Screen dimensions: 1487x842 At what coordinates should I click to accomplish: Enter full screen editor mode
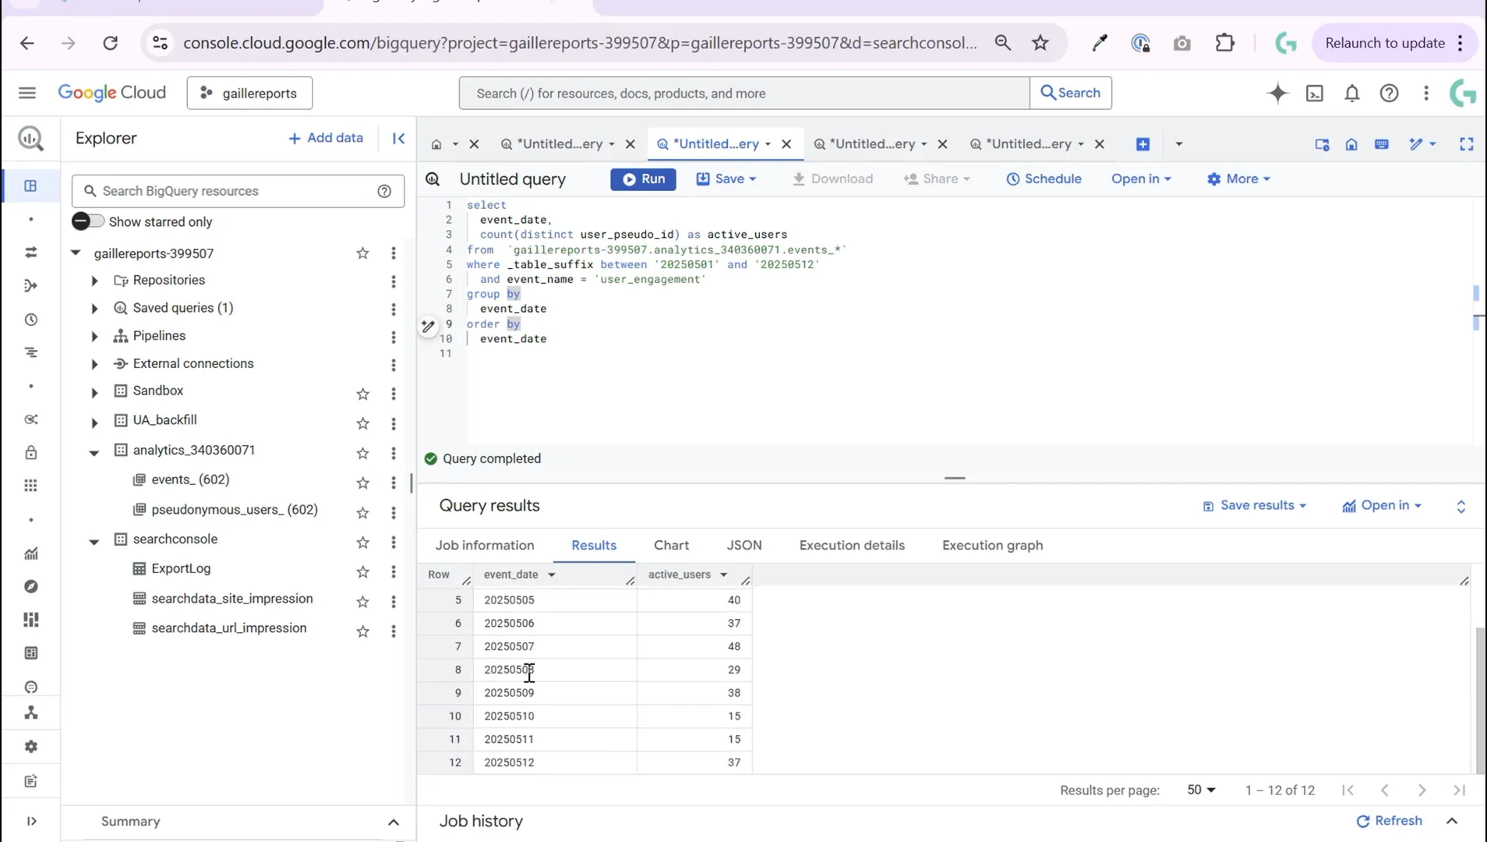pos(1467,144)
